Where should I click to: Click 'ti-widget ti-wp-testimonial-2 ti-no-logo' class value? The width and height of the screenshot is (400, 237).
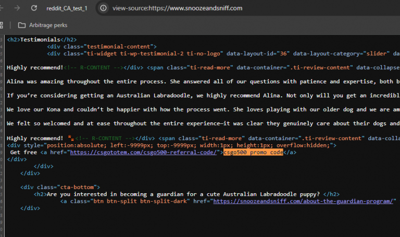pos(153,54)
